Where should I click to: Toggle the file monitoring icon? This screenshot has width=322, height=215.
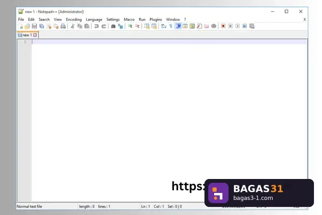tap(214, 26)
